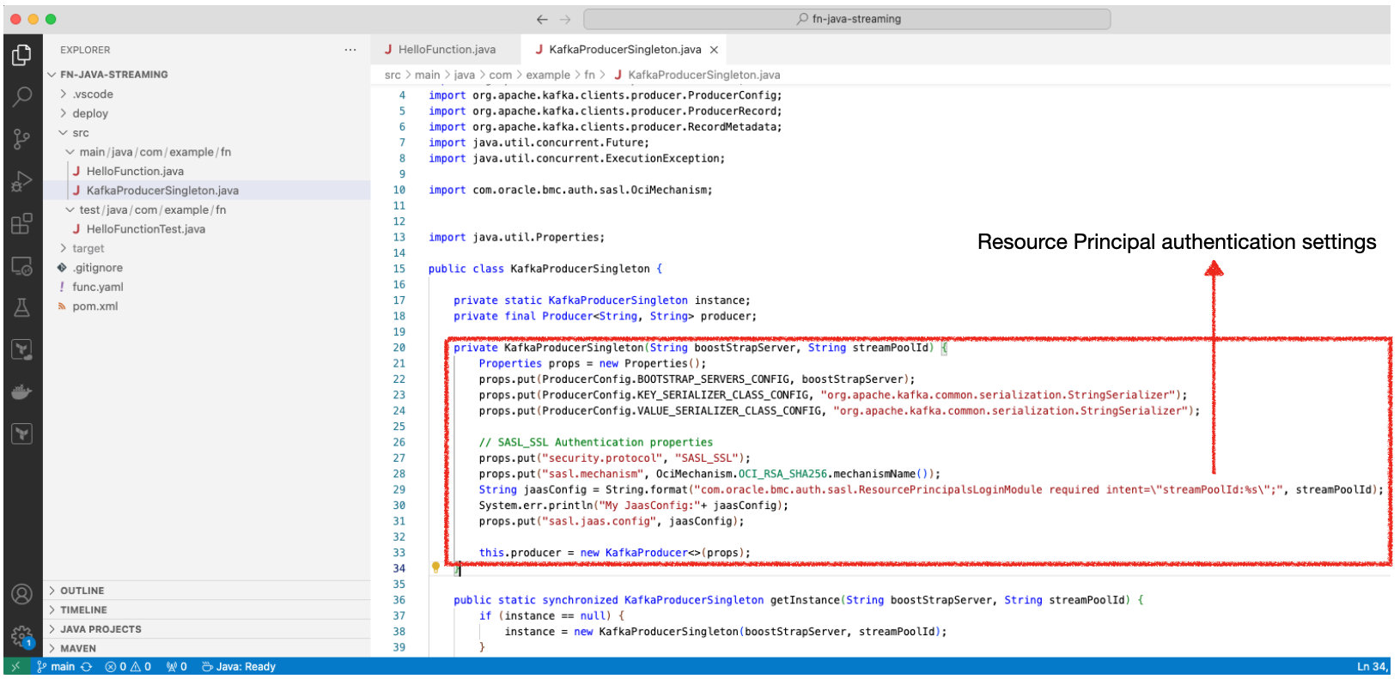The image size is (1400, 679).
Task: Click the Java: Ready status item
Action: click(239, 667)
